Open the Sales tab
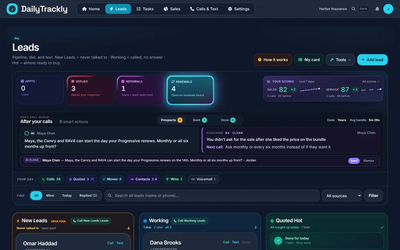 click(172, 9)
